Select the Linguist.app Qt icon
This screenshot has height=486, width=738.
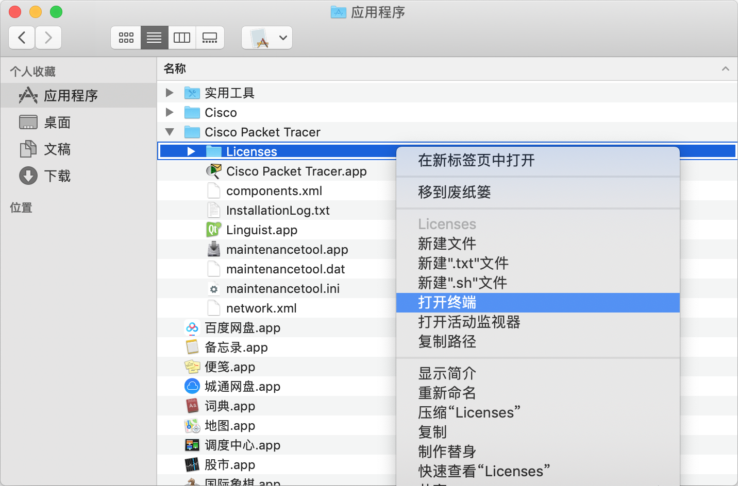coord(214,230)
